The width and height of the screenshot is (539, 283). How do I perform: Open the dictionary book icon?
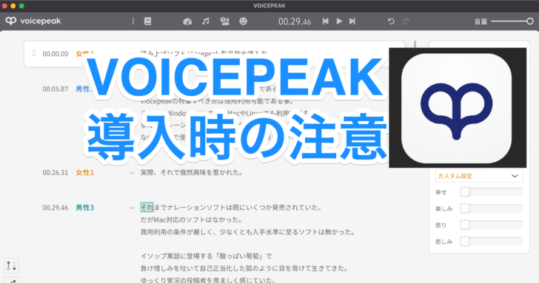coord(147,21)
